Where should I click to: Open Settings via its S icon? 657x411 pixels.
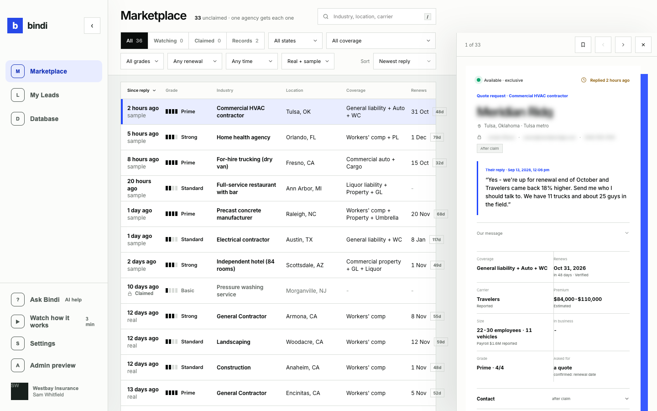18,343
